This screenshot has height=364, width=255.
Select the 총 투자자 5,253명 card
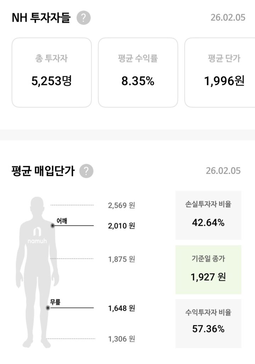[51, 73]
